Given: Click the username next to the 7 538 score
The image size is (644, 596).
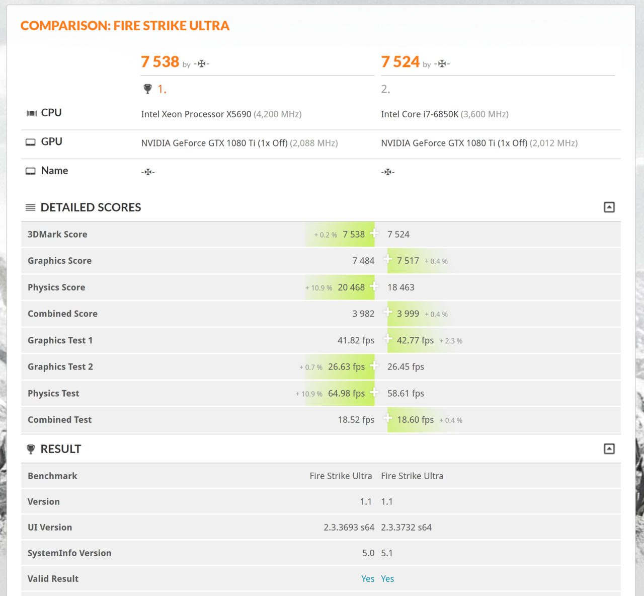Looking at the screenshot, I should click(x=201, y=64).
